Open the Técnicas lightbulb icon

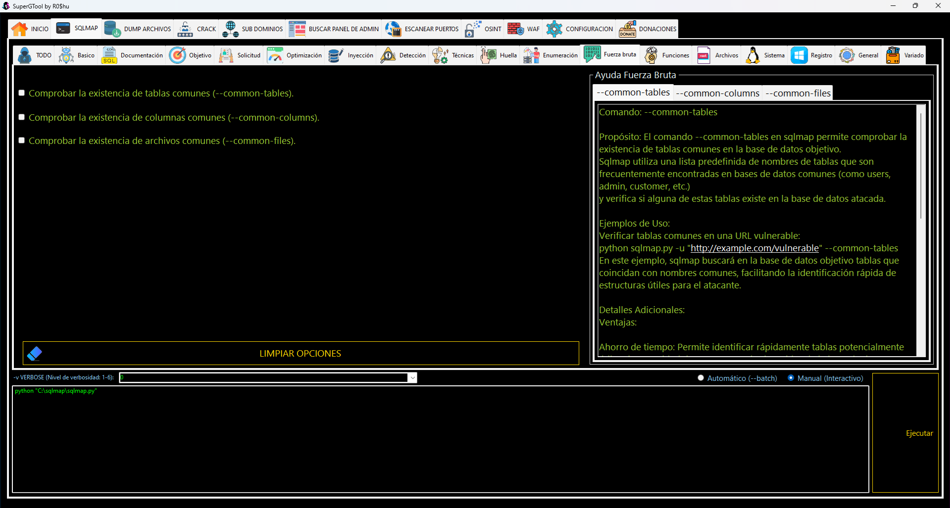(440, 55)
